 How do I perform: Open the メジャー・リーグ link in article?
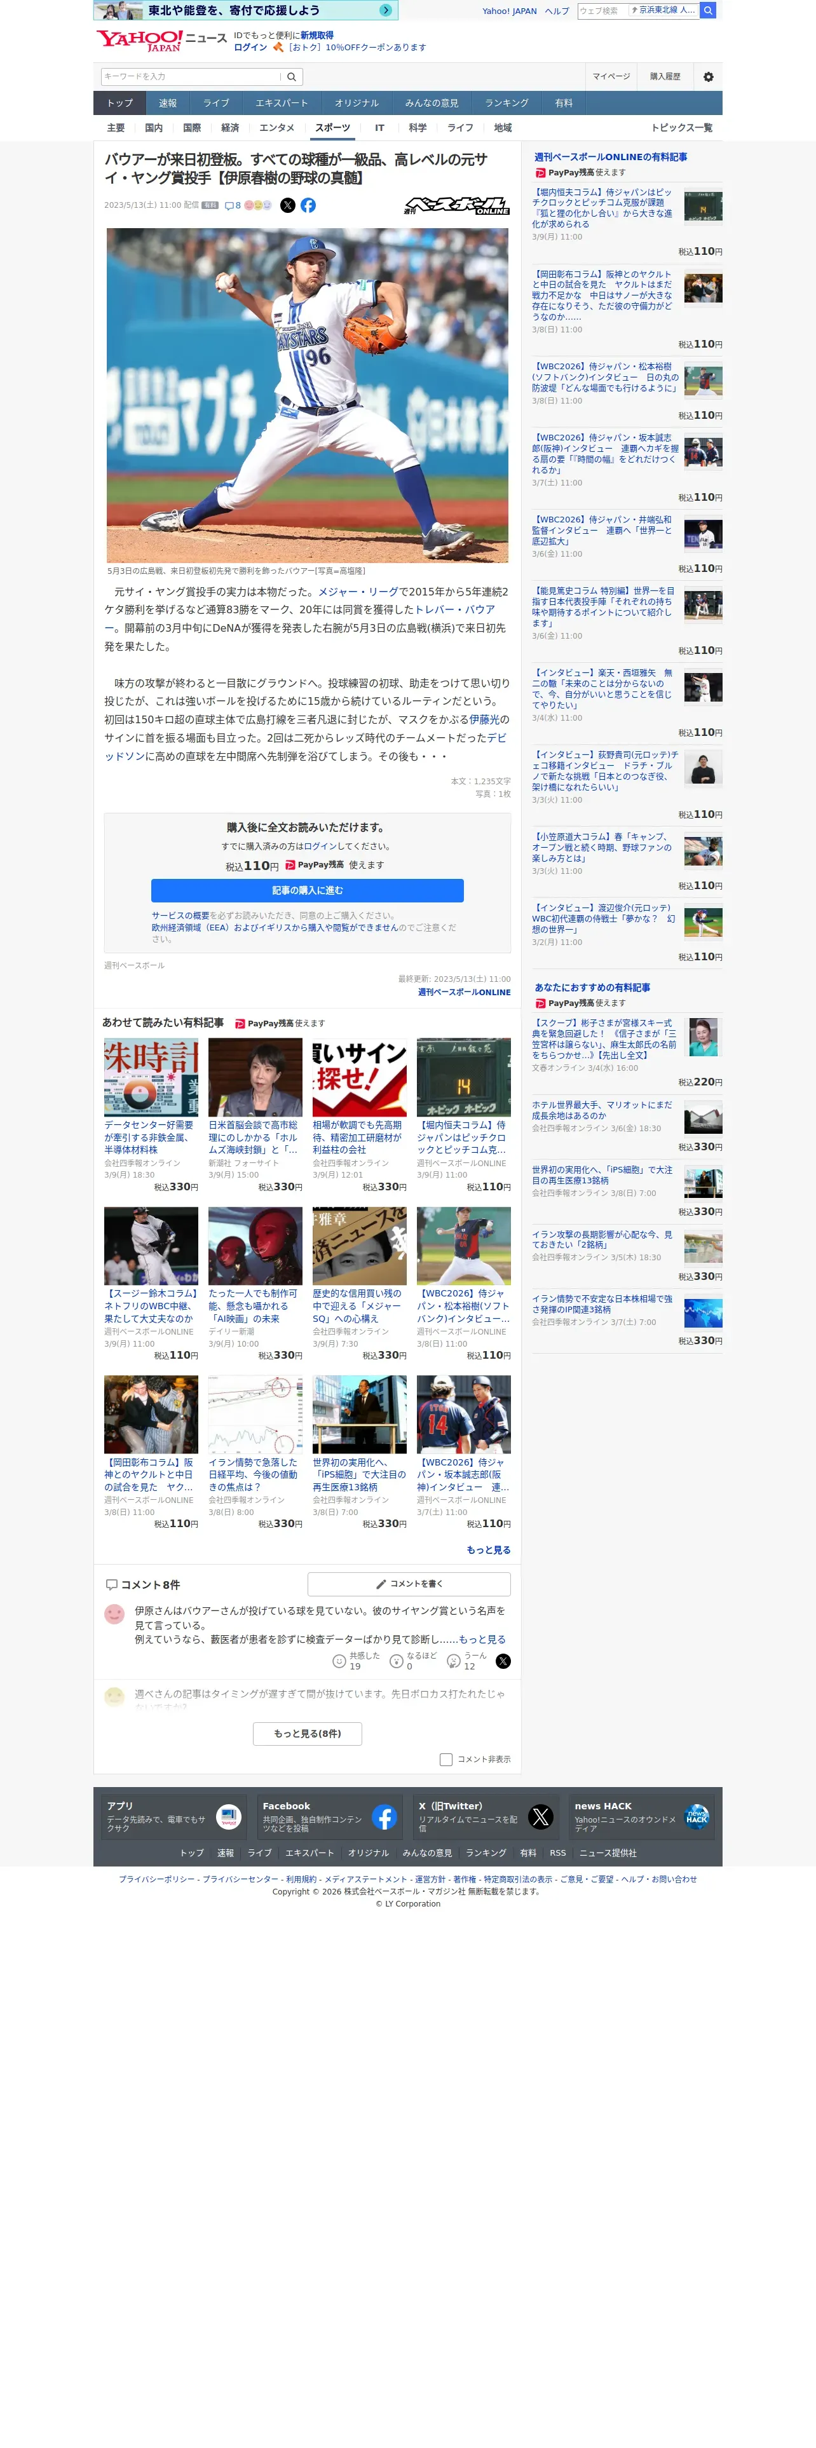tap(358, 591)
